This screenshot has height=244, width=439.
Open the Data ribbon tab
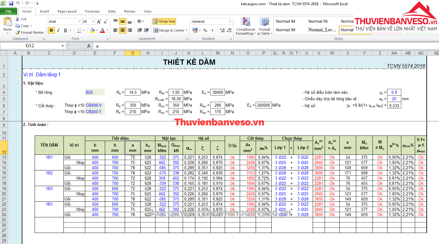pyautogui.click(x=112, y=11)
